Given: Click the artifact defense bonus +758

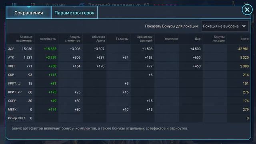Looking at the screenshot, I should 52,66.
